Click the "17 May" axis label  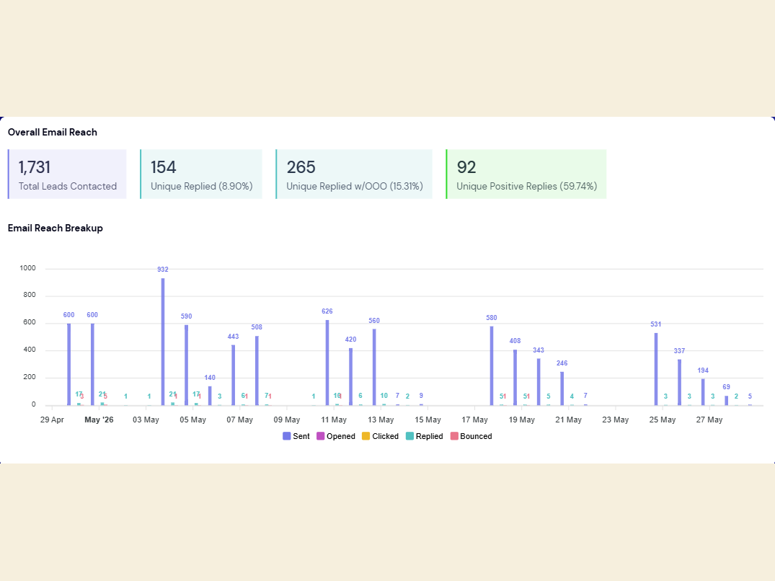474,420
